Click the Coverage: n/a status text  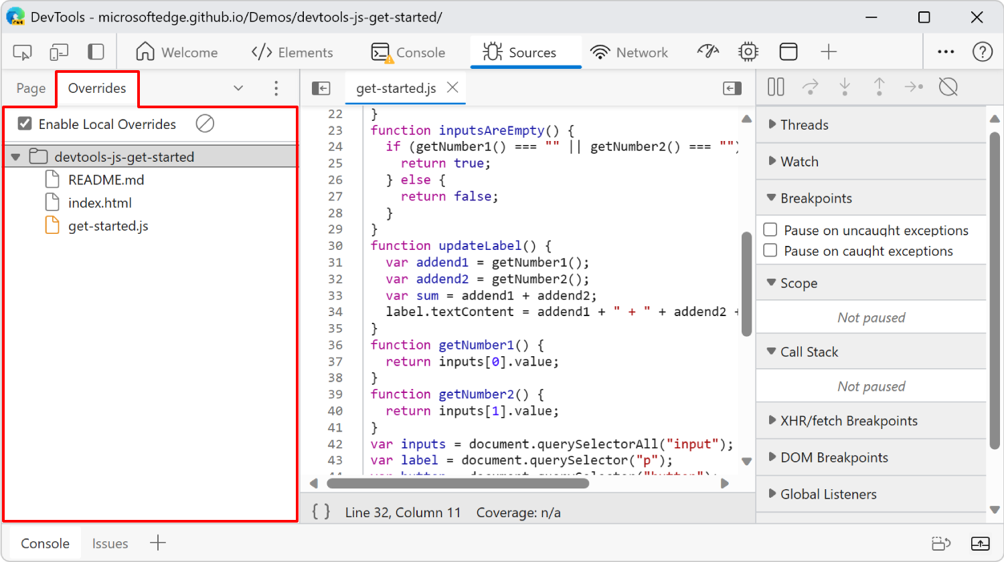coord(518,513)
